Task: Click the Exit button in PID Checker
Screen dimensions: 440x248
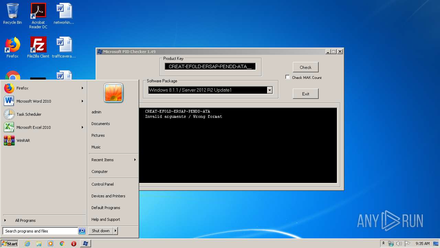Action: tap(306, 94)
